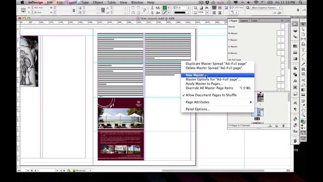Open the Object menu in menu bar
This screenshot has width=323, height=182.
(98, 3)
